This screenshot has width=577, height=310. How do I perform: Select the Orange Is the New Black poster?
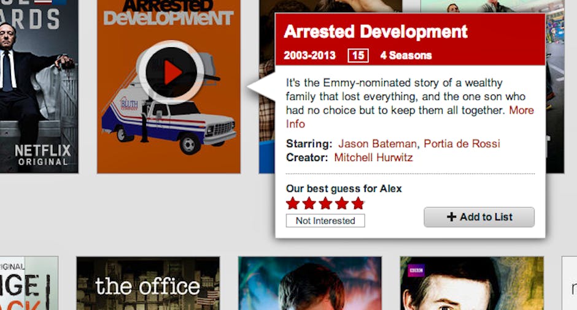pos(29,283)
